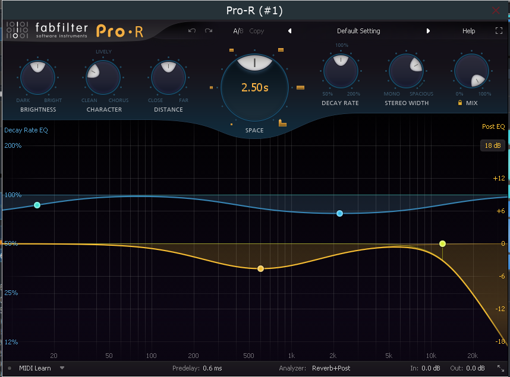Click the MIDI Learn button
The image size is (510, 377).
click(x=35, y=368)
